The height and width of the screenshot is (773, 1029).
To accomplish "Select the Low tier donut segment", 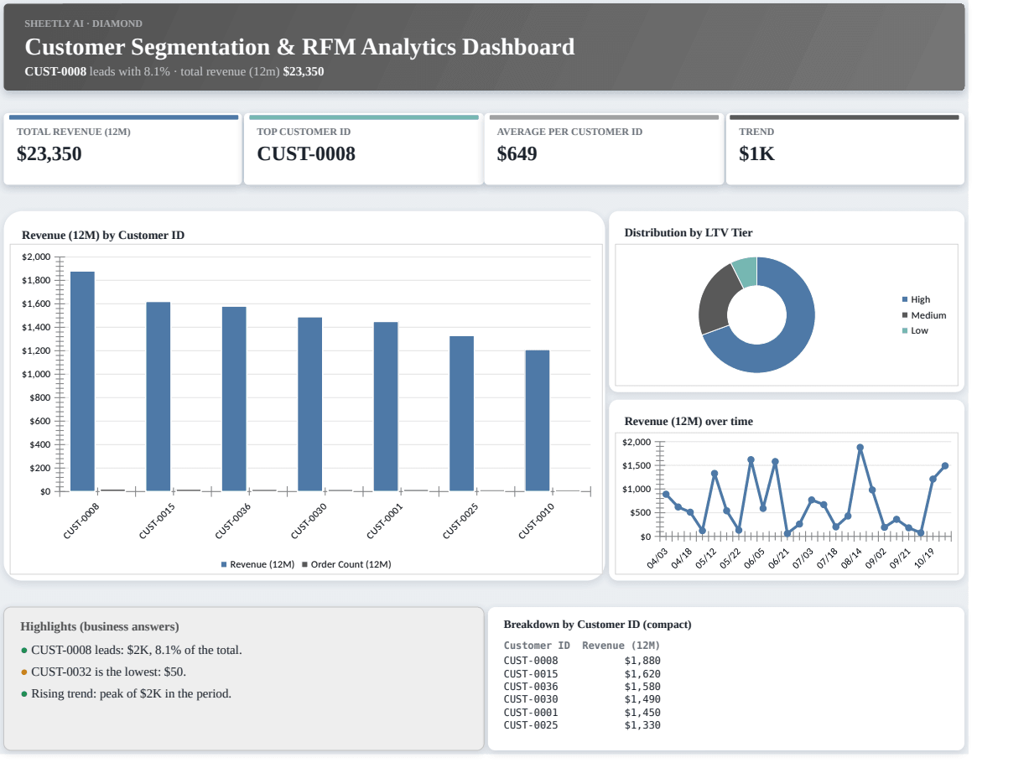I will 746,272.
